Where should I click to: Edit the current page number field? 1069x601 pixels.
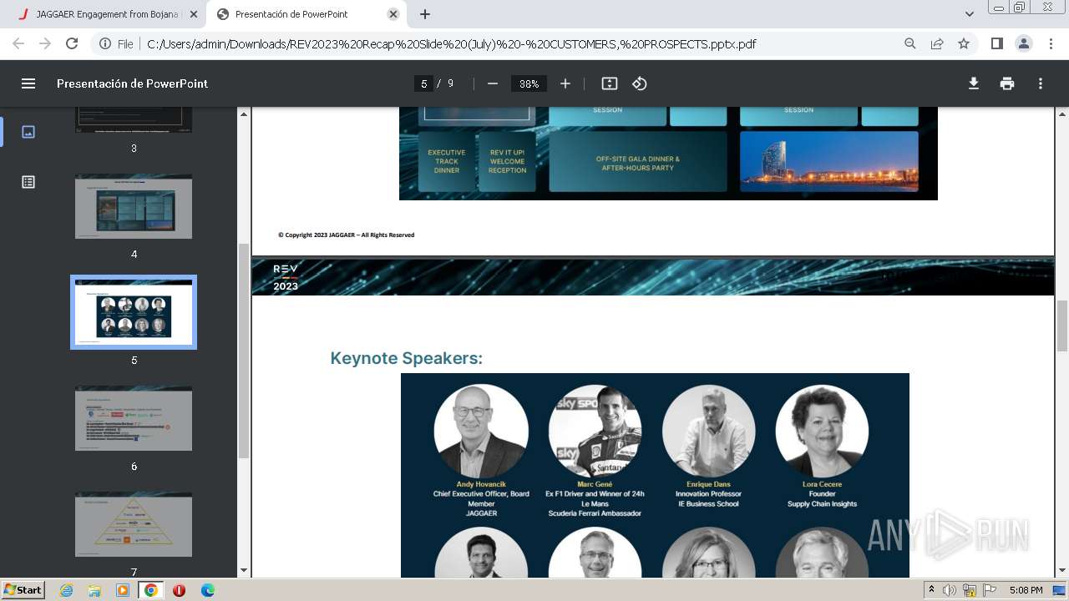tap(424, 83)
